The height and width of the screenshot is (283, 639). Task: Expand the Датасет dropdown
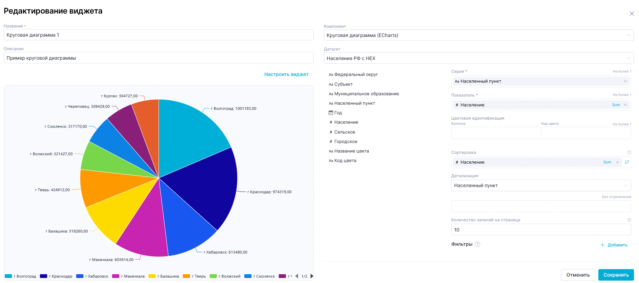[x=478, y=58]
